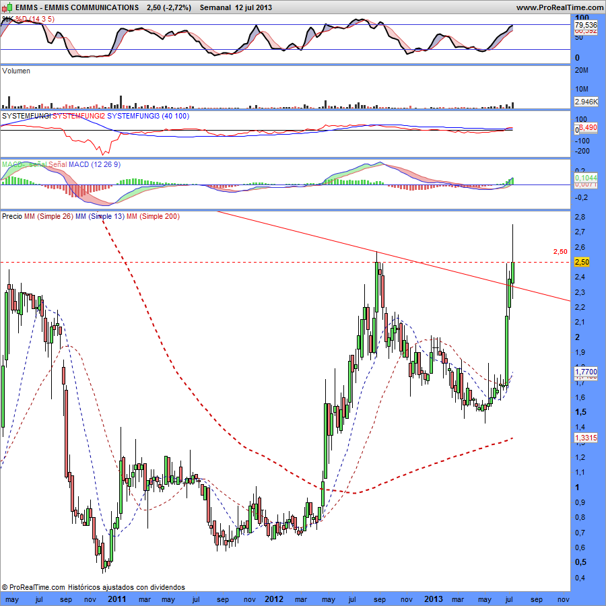The image size is (606, 606).
Task: Click the Volumen panel label
Action: coord(16,71)
